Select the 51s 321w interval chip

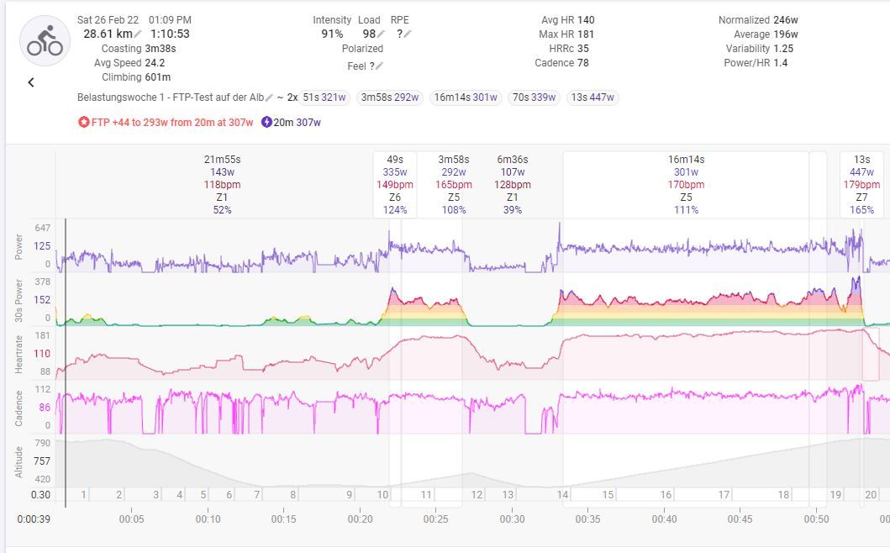tap(324, 97)
